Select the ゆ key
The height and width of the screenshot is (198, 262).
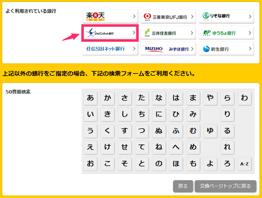point(210,131)
